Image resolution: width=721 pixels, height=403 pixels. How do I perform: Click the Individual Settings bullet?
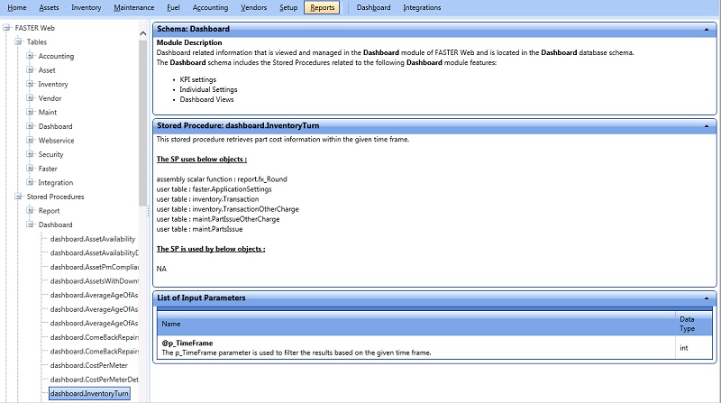[208, 89]
